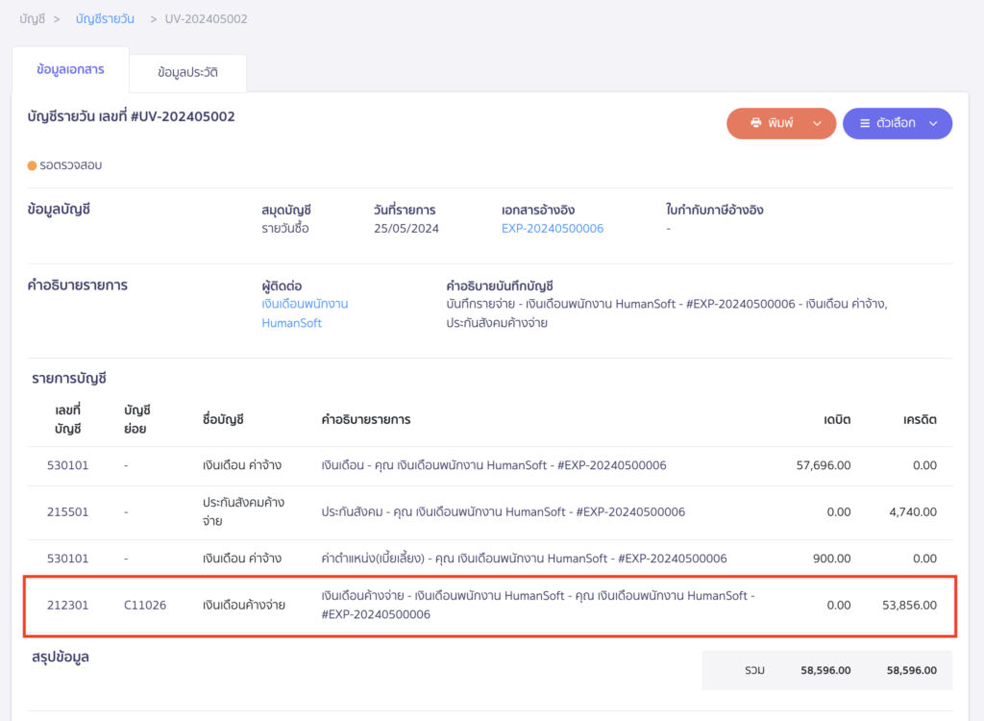
Task: Select account number 212301 in the table
Action: 67,605
